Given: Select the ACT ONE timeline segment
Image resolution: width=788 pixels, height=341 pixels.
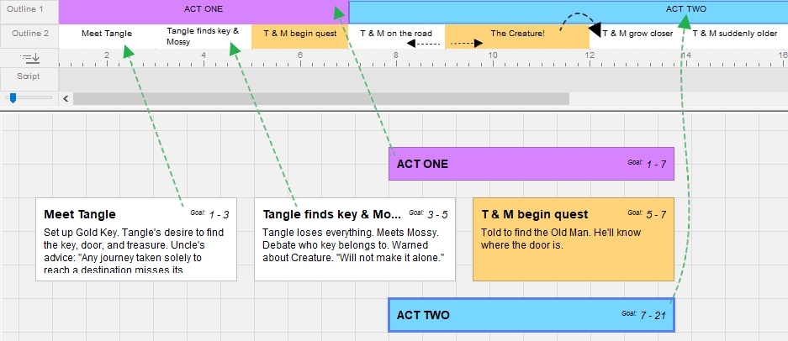Looking at the screenshot, I should 202,10.
